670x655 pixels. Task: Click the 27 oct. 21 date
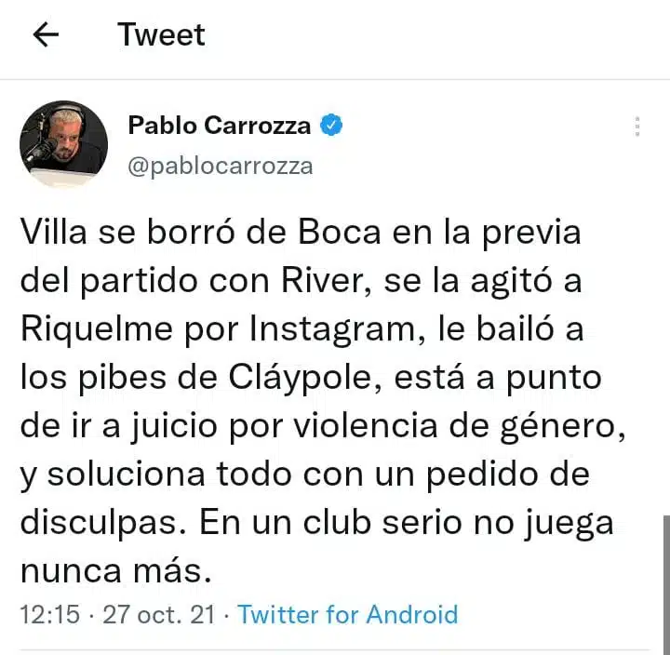tap(158, 614)
